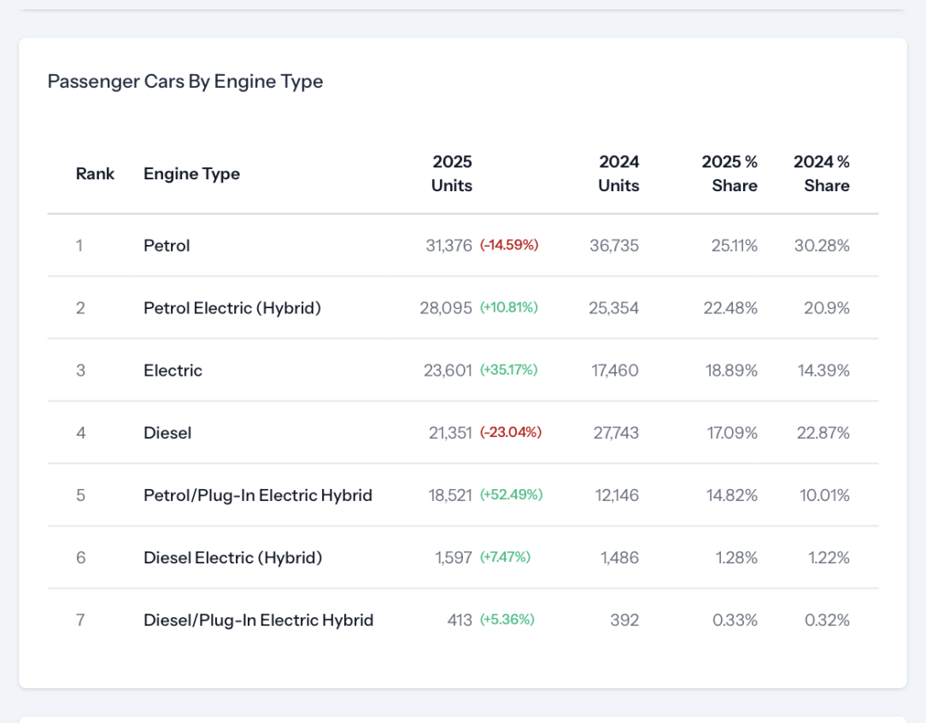Select the Petrol engine type row label
Screen dimensions: 926x723
167,246
